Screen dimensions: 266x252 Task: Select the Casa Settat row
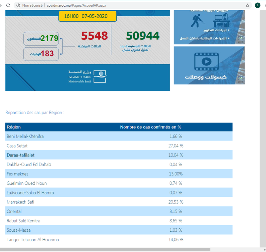pyautogui.click(x=119, y=146)
